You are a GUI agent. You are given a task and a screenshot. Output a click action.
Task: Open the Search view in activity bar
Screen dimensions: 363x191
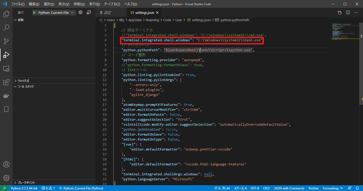(6, 27)
